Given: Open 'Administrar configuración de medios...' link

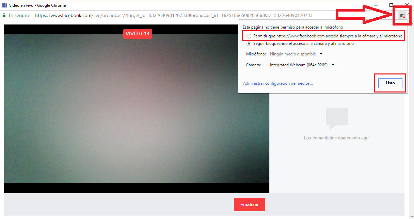Looking at the screenshot, I should 278,83.
